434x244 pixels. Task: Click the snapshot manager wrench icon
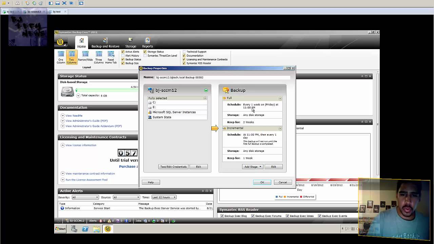click(x=41, y=3)
